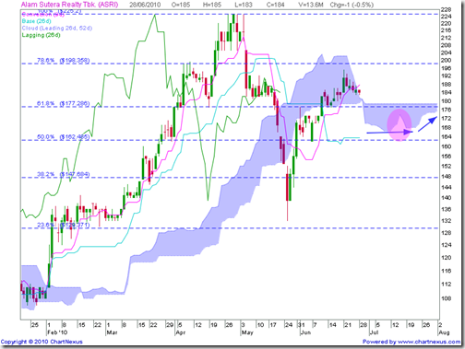Click the Copyright © 2010 ChartNexus notice

(x=42, y=342)
